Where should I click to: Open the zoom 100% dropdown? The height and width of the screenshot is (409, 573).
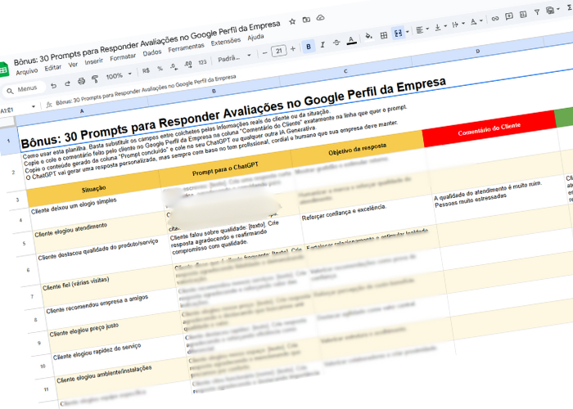coord(118,75)
